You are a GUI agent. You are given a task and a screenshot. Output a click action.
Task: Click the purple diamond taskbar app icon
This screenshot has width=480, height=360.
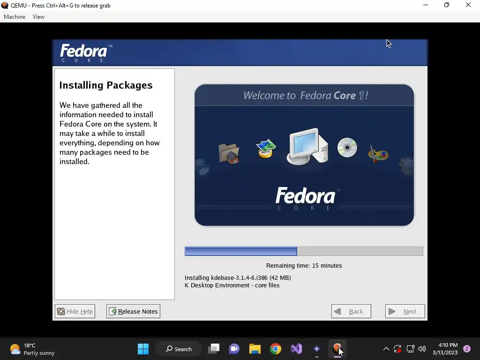[317, 349]
